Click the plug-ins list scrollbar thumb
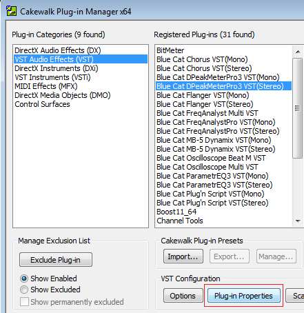 click(297, 108)
